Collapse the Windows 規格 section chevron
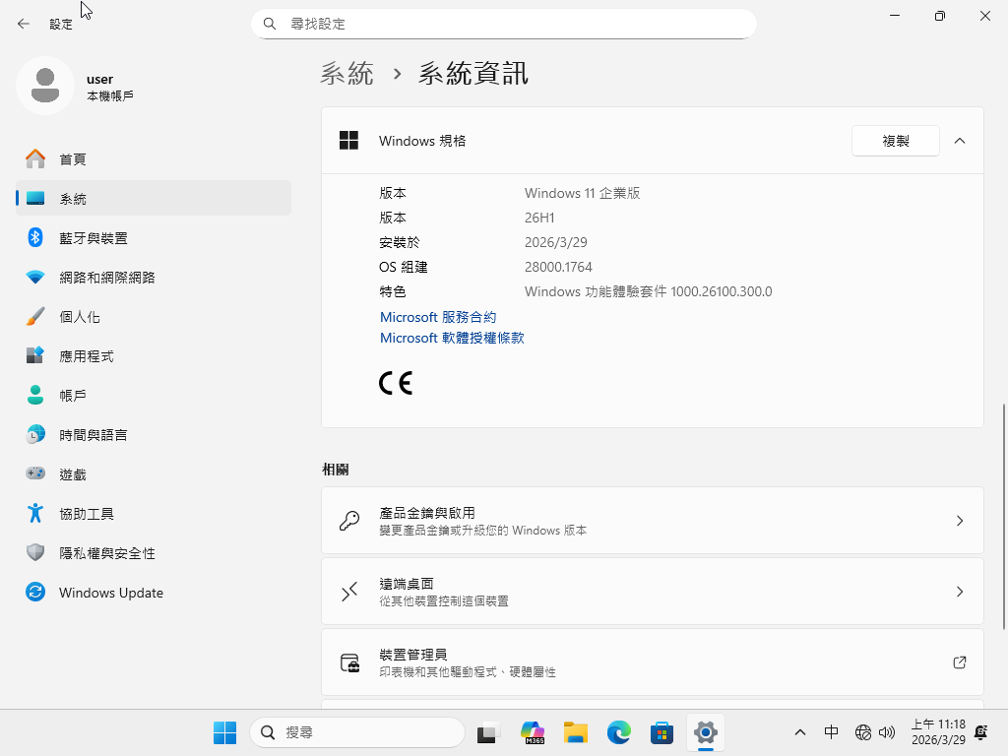1008x756 pixels. click(x=960, y=141)
